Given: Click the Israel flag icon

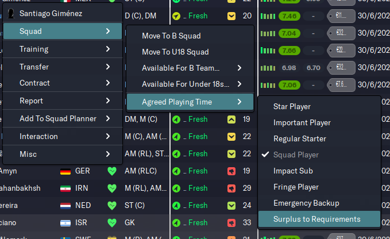Looking at the screenshot, I should 65,222.
